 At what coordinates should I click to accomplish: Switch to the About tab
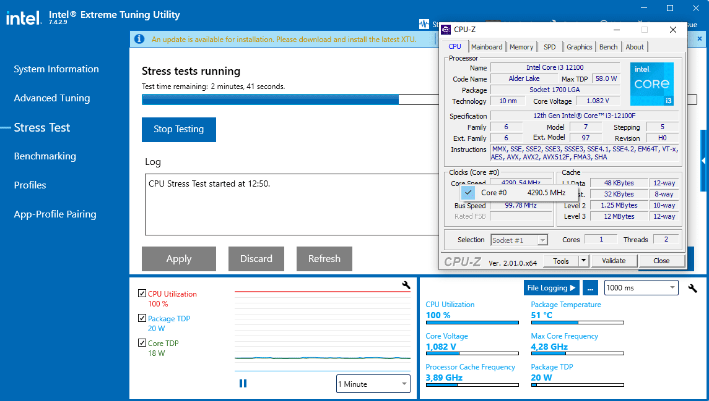(635, 47)
